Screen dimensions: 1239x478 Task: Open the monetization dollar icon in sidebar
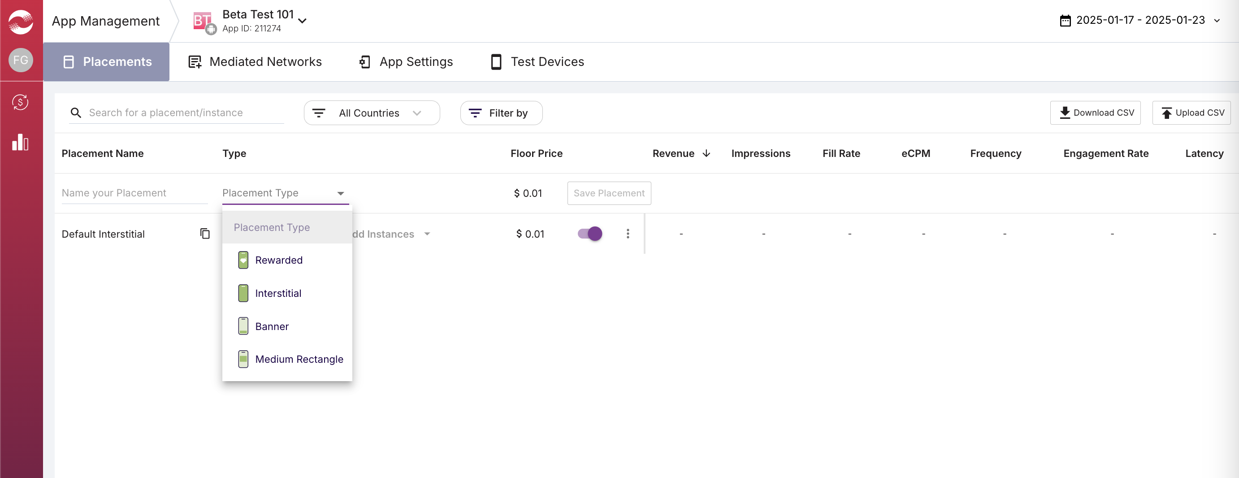[21, 102]
